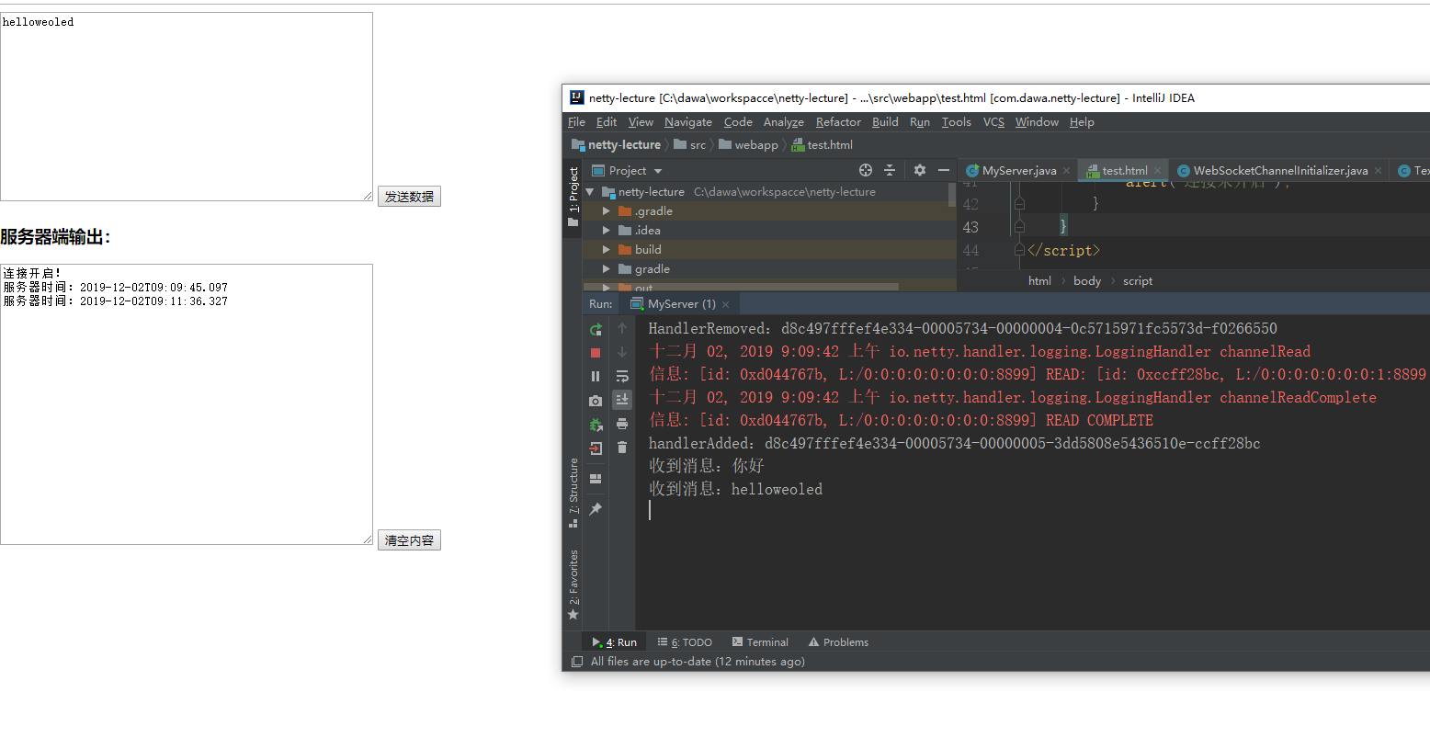
Task: Expand the gradle folder
Action: pos(607,269)
